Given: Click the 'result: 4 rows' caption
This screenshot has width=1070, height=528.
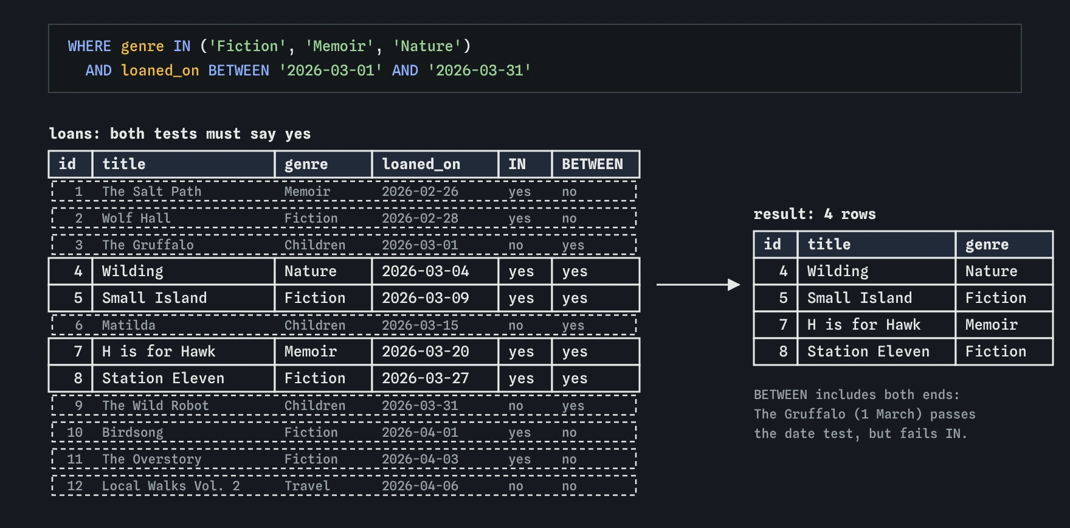Looking at the screenshot, I should pos(815,214).
